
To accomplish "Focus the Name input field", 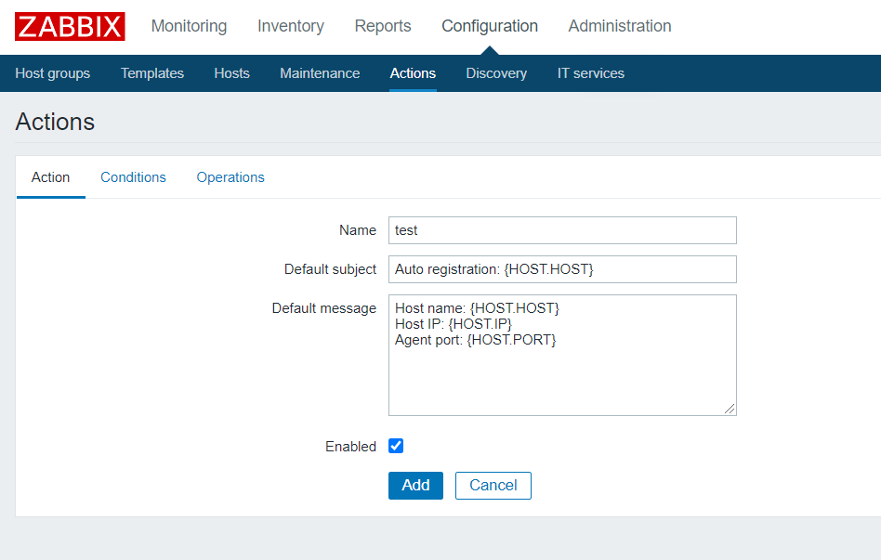I will pos(562,230).
